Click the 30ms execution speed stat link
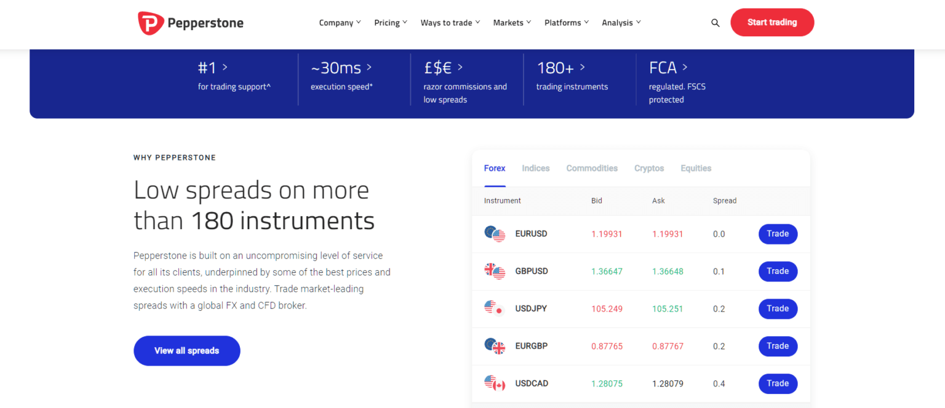945x408 pixels. tap(341, 68)
